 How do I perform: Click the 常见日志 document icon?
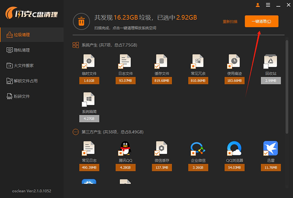point(89,147)
